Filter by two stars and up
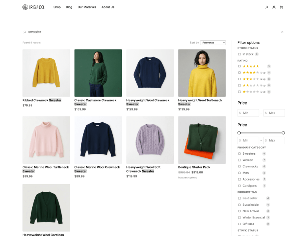Image resolution: width=306 pixels, height=236 pixels. click(x=239, y=85)
